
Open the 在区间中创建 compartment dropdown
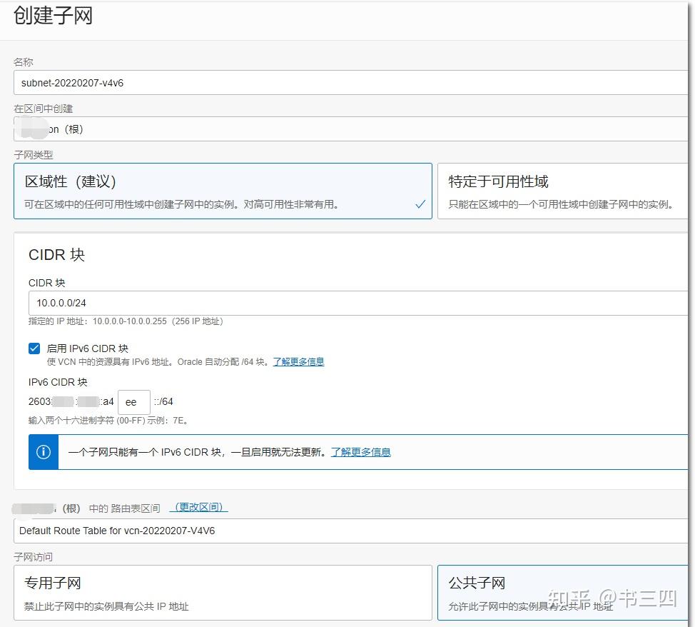[350, 129]
